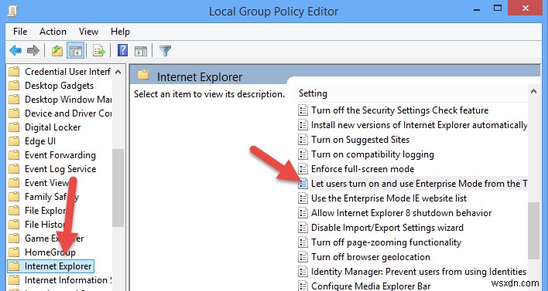
Task: Select HomeGroup tree folder
Action: (42, 252)
